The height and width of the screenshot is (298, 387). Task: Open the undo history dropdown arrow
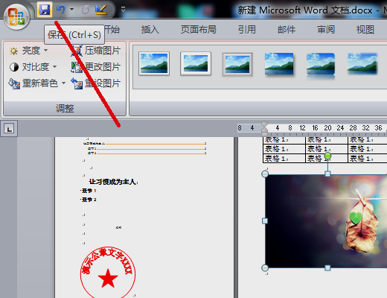click(72, 10)
